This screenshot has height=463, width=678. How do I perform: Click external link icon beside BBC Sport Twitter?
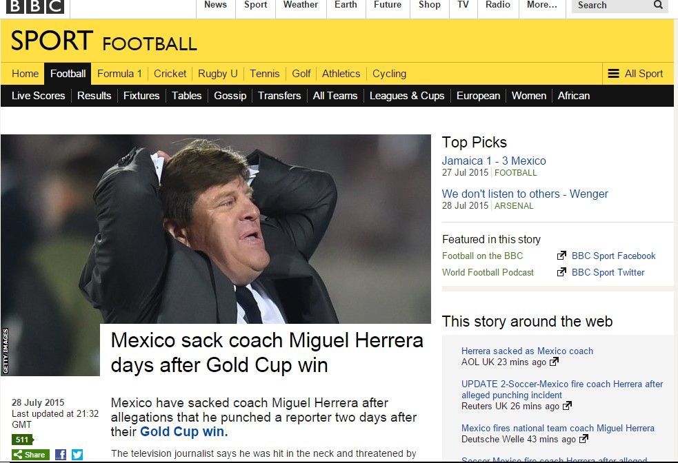coord(561,272)
